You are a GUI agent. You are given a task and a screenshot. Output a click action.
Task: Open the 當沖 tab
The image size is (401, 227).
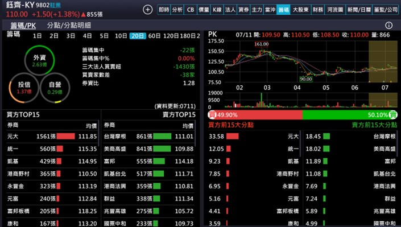tap(270, 10)
